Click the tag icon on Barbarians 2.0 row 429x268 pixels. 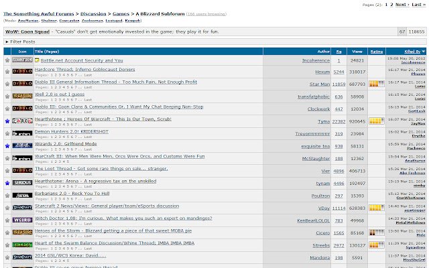[22, 195]
